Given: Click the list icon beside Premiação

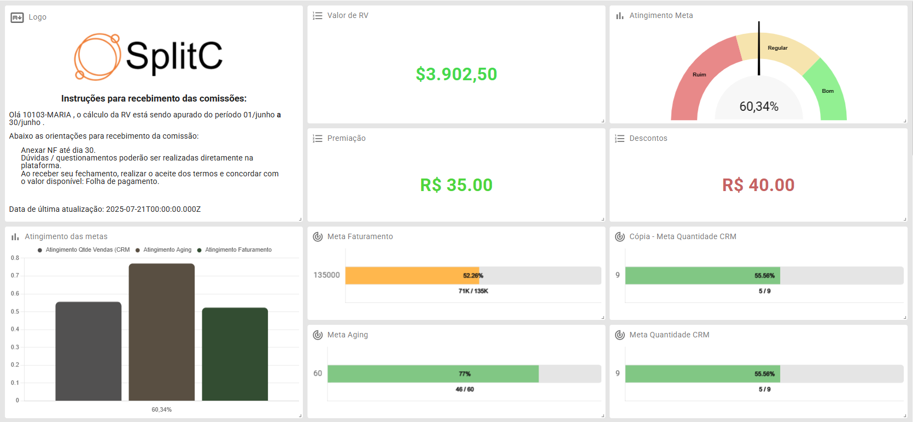Looking at the screenshot, I should [x=317, y=139].
